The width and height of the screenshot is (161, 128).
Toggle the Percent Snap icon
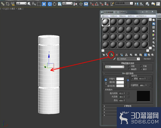(x=101, y=4)
